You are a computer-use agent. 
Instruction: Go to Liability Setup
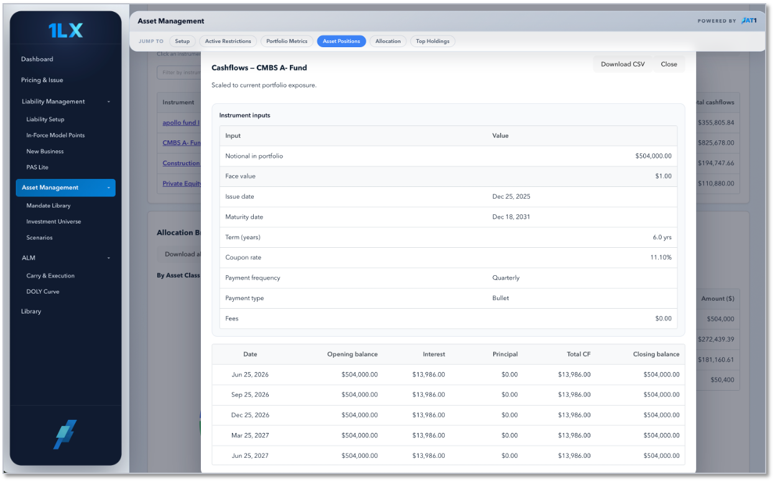(45, 119)
